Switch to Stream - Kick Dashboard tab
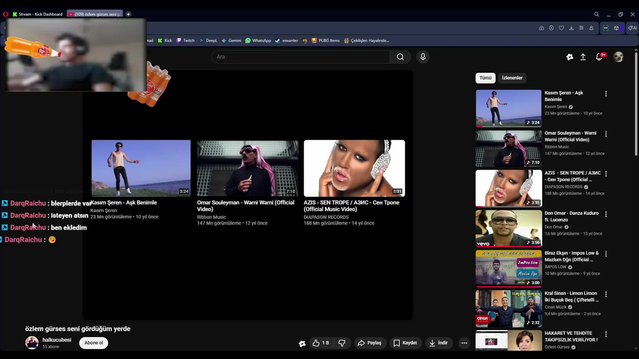 (x=37, y=14)
